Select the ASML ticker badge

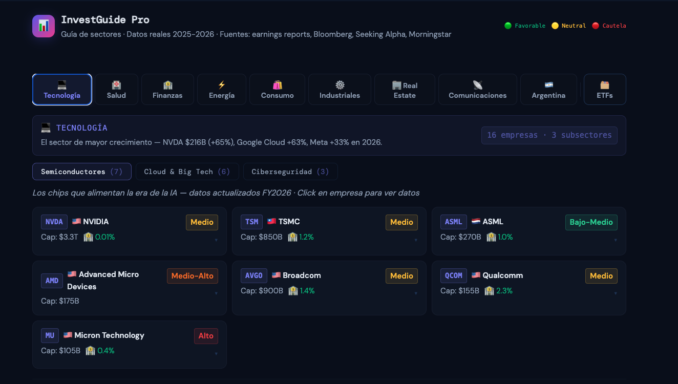tap(454, 222)
